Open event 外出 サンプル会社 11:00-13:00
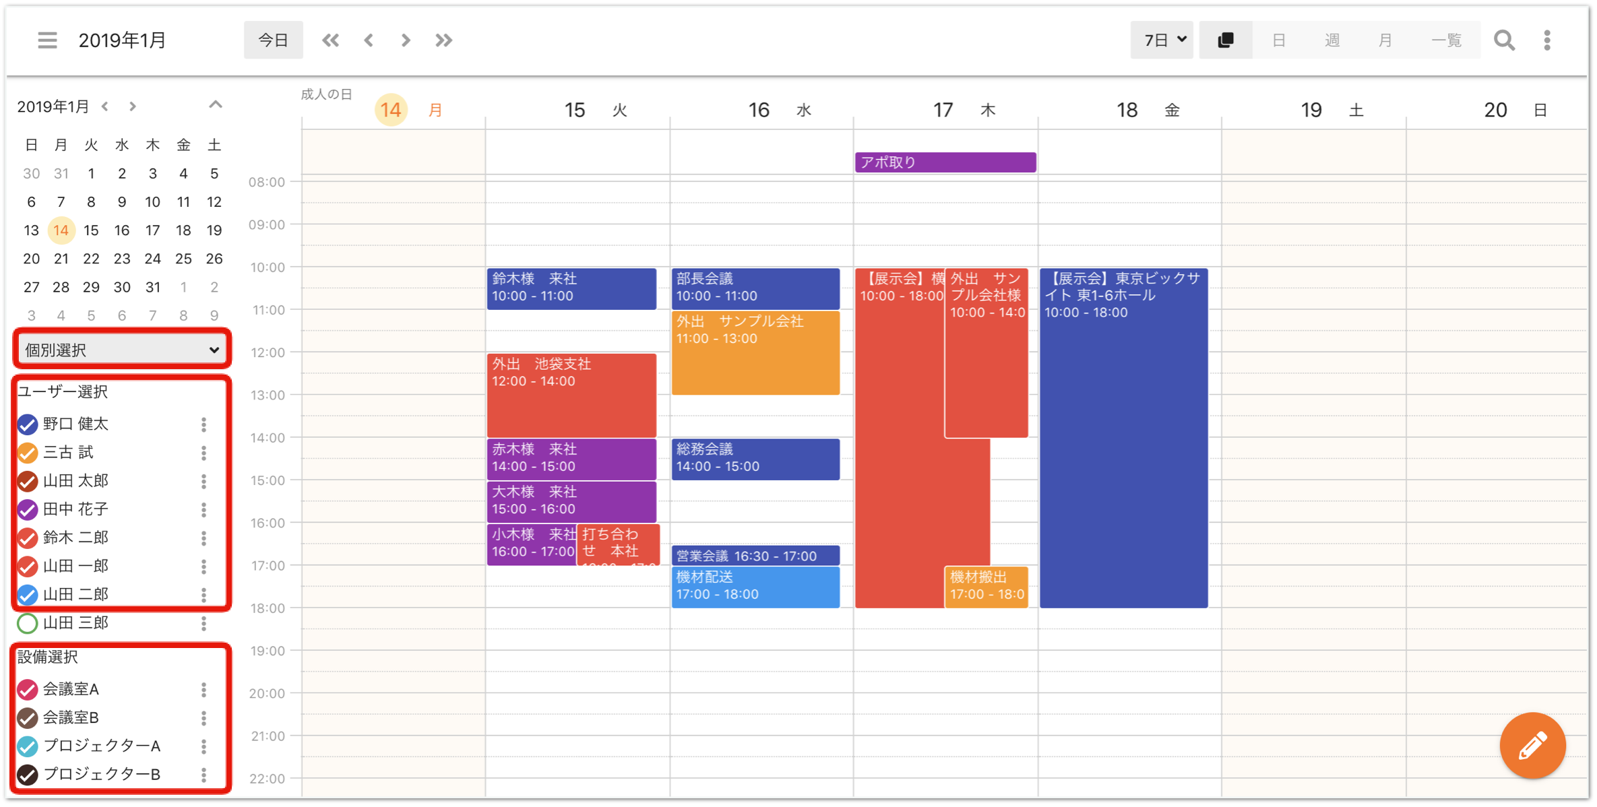Viewport: 1597px width, 807px height. click(755, 353)
